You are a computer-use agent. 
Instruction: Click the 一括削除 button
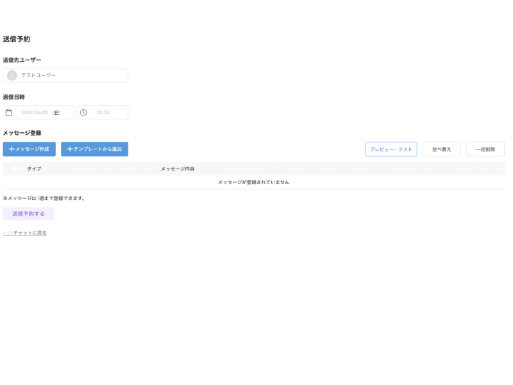[x=485, y=149]
